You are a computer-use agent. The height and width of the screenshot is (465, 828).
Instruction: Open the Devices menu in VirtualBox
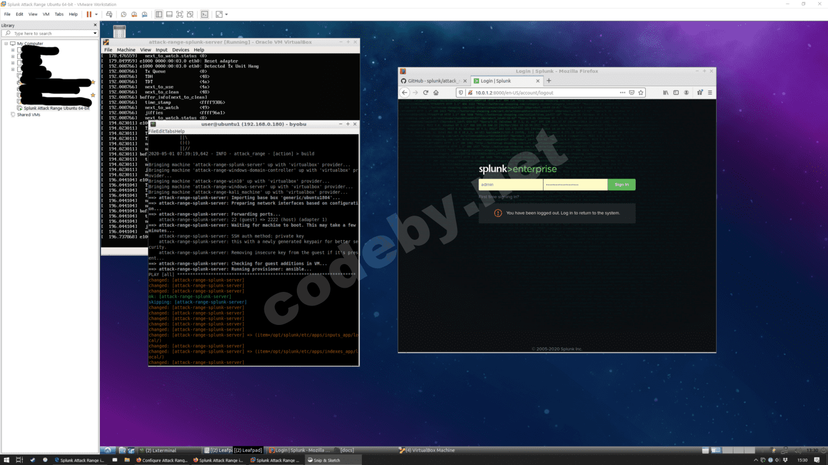(x=180, y=50)
